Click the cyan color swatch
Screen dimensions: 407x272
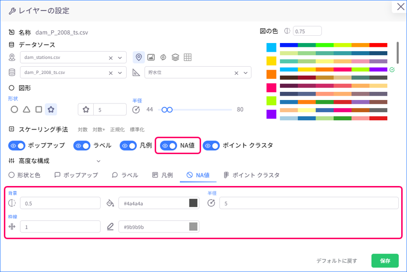tap(271, 47)
